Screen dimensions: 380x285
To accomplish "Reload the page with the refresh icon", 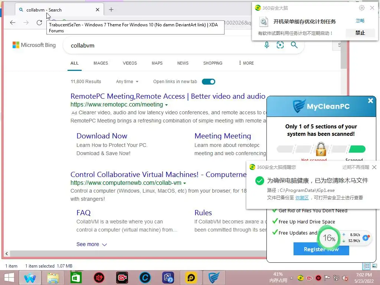I will (x=39, y=23).
